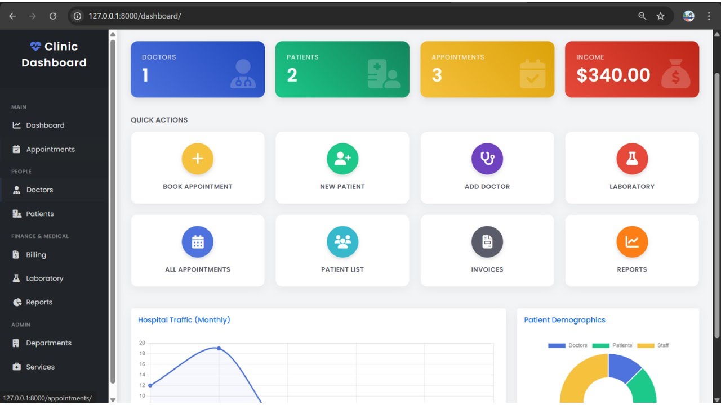Click the $340.00 income value

tap(613, 75)
